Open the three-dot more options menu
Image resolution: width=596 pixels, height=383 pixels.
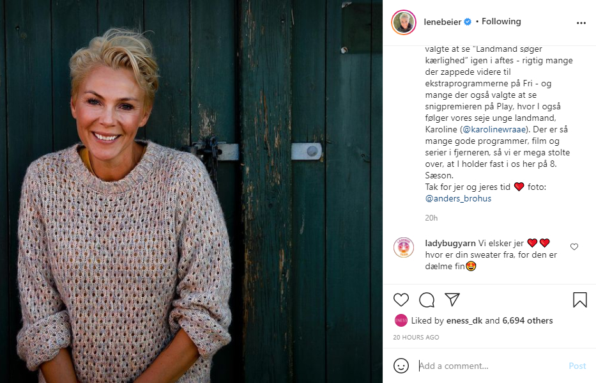tap(581, 22)
